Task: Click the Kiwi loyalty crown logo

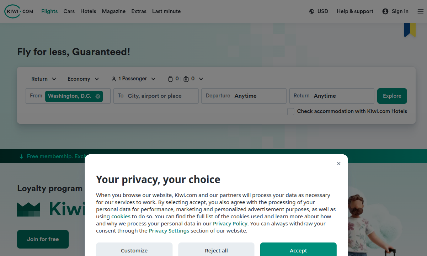Action: [x=28, y=208]
